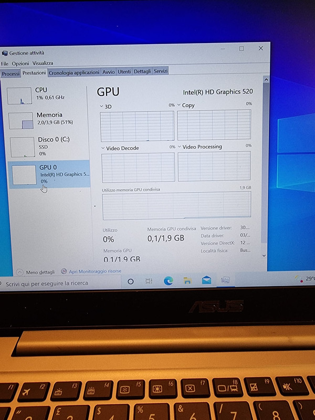
Task: Click the Video Processing usage graph
Action: coord(215,166)
